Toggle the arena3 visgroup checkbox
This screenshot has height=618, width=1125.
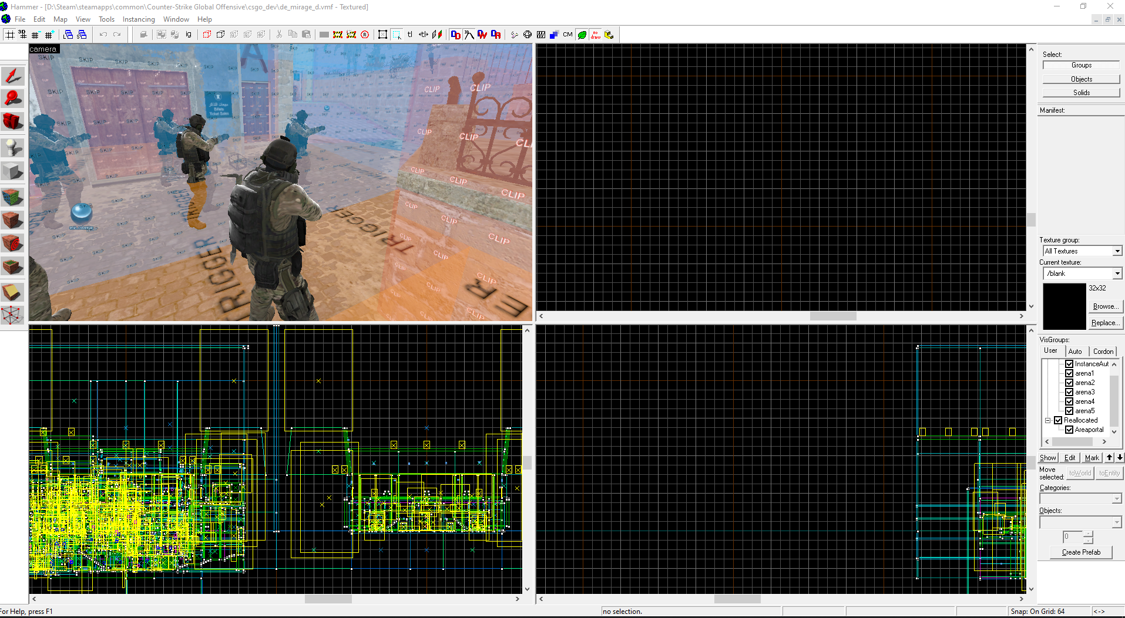tap(1069, 392)
